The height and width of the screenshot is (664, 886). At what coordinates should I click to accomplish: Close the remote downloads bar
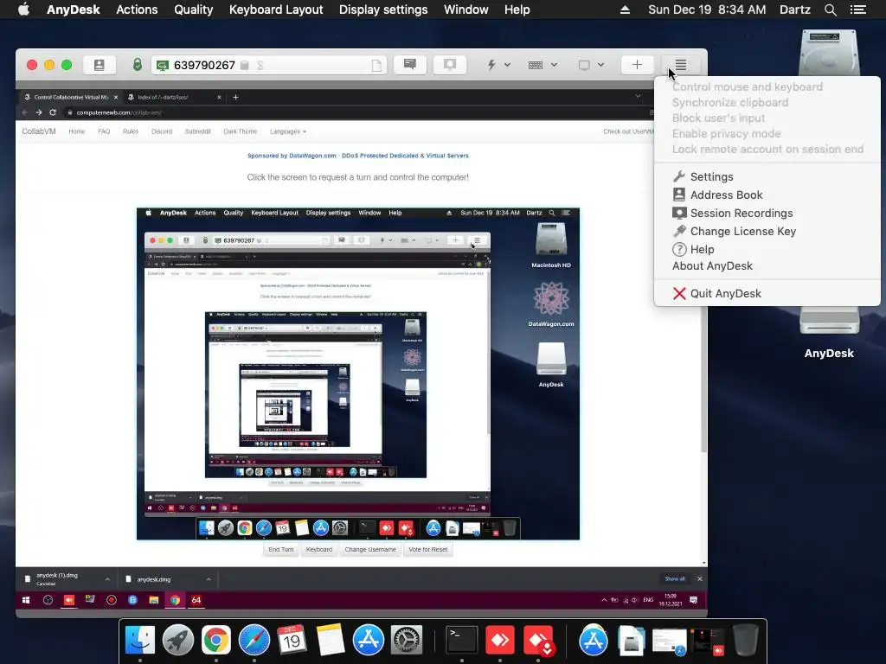[x=699, y=578]
